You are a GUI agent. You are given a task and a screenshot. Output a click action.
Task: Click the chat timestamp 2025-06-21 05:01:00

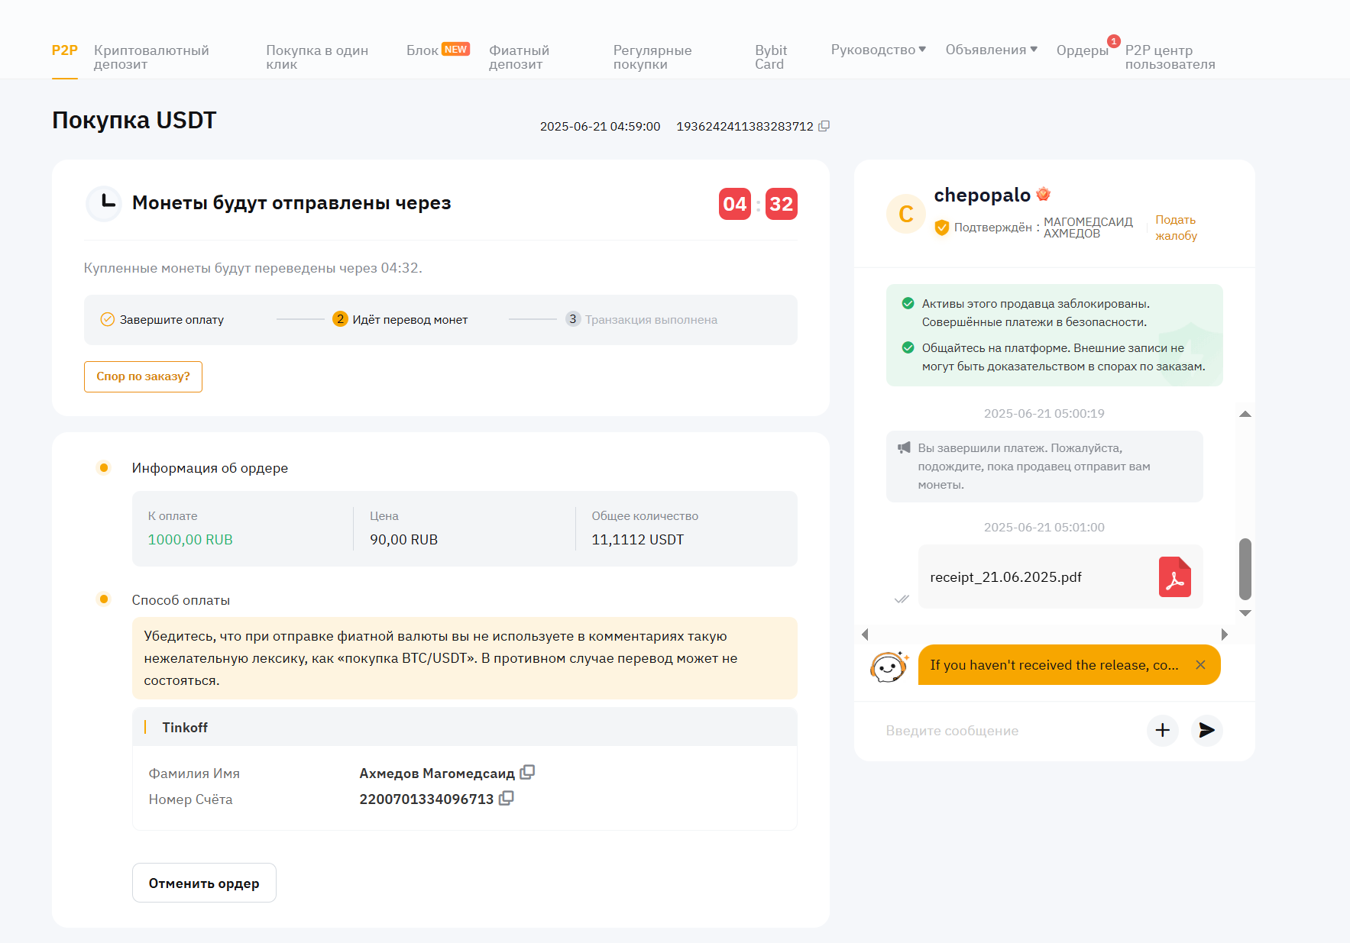point(1044,528)
